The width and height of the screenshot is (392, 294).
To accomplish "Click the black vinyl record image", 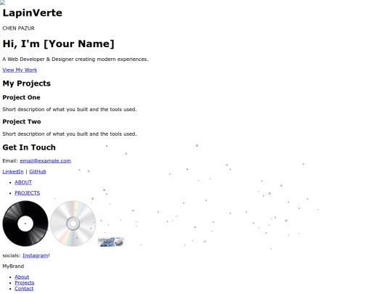I will click(25, 224).
